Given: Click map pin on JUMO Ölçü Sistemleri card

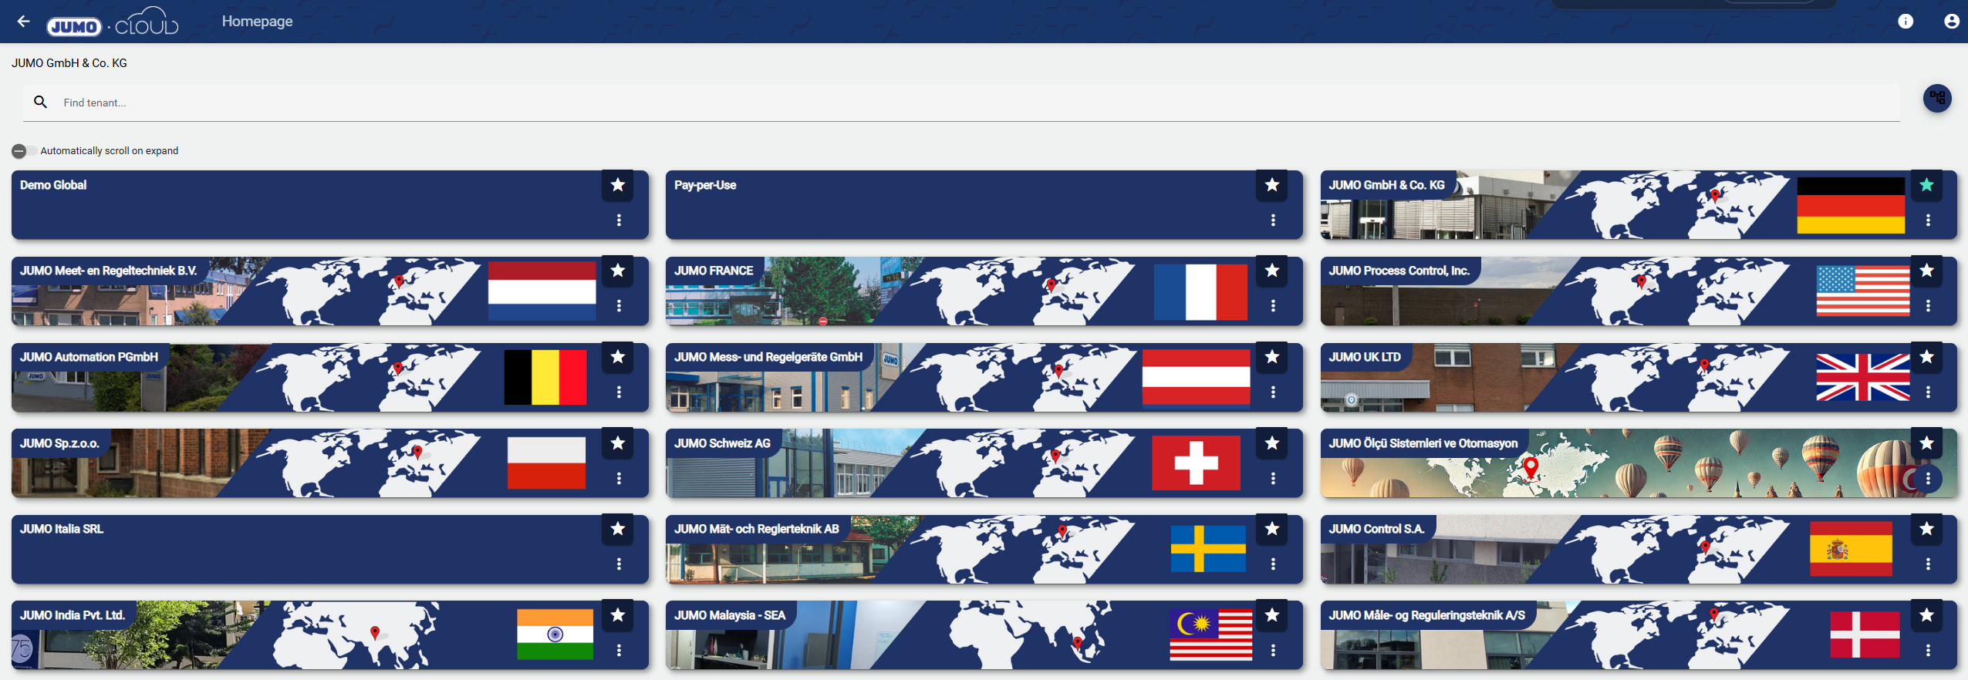Looking at the screenshot, I should pos(1531,466).
